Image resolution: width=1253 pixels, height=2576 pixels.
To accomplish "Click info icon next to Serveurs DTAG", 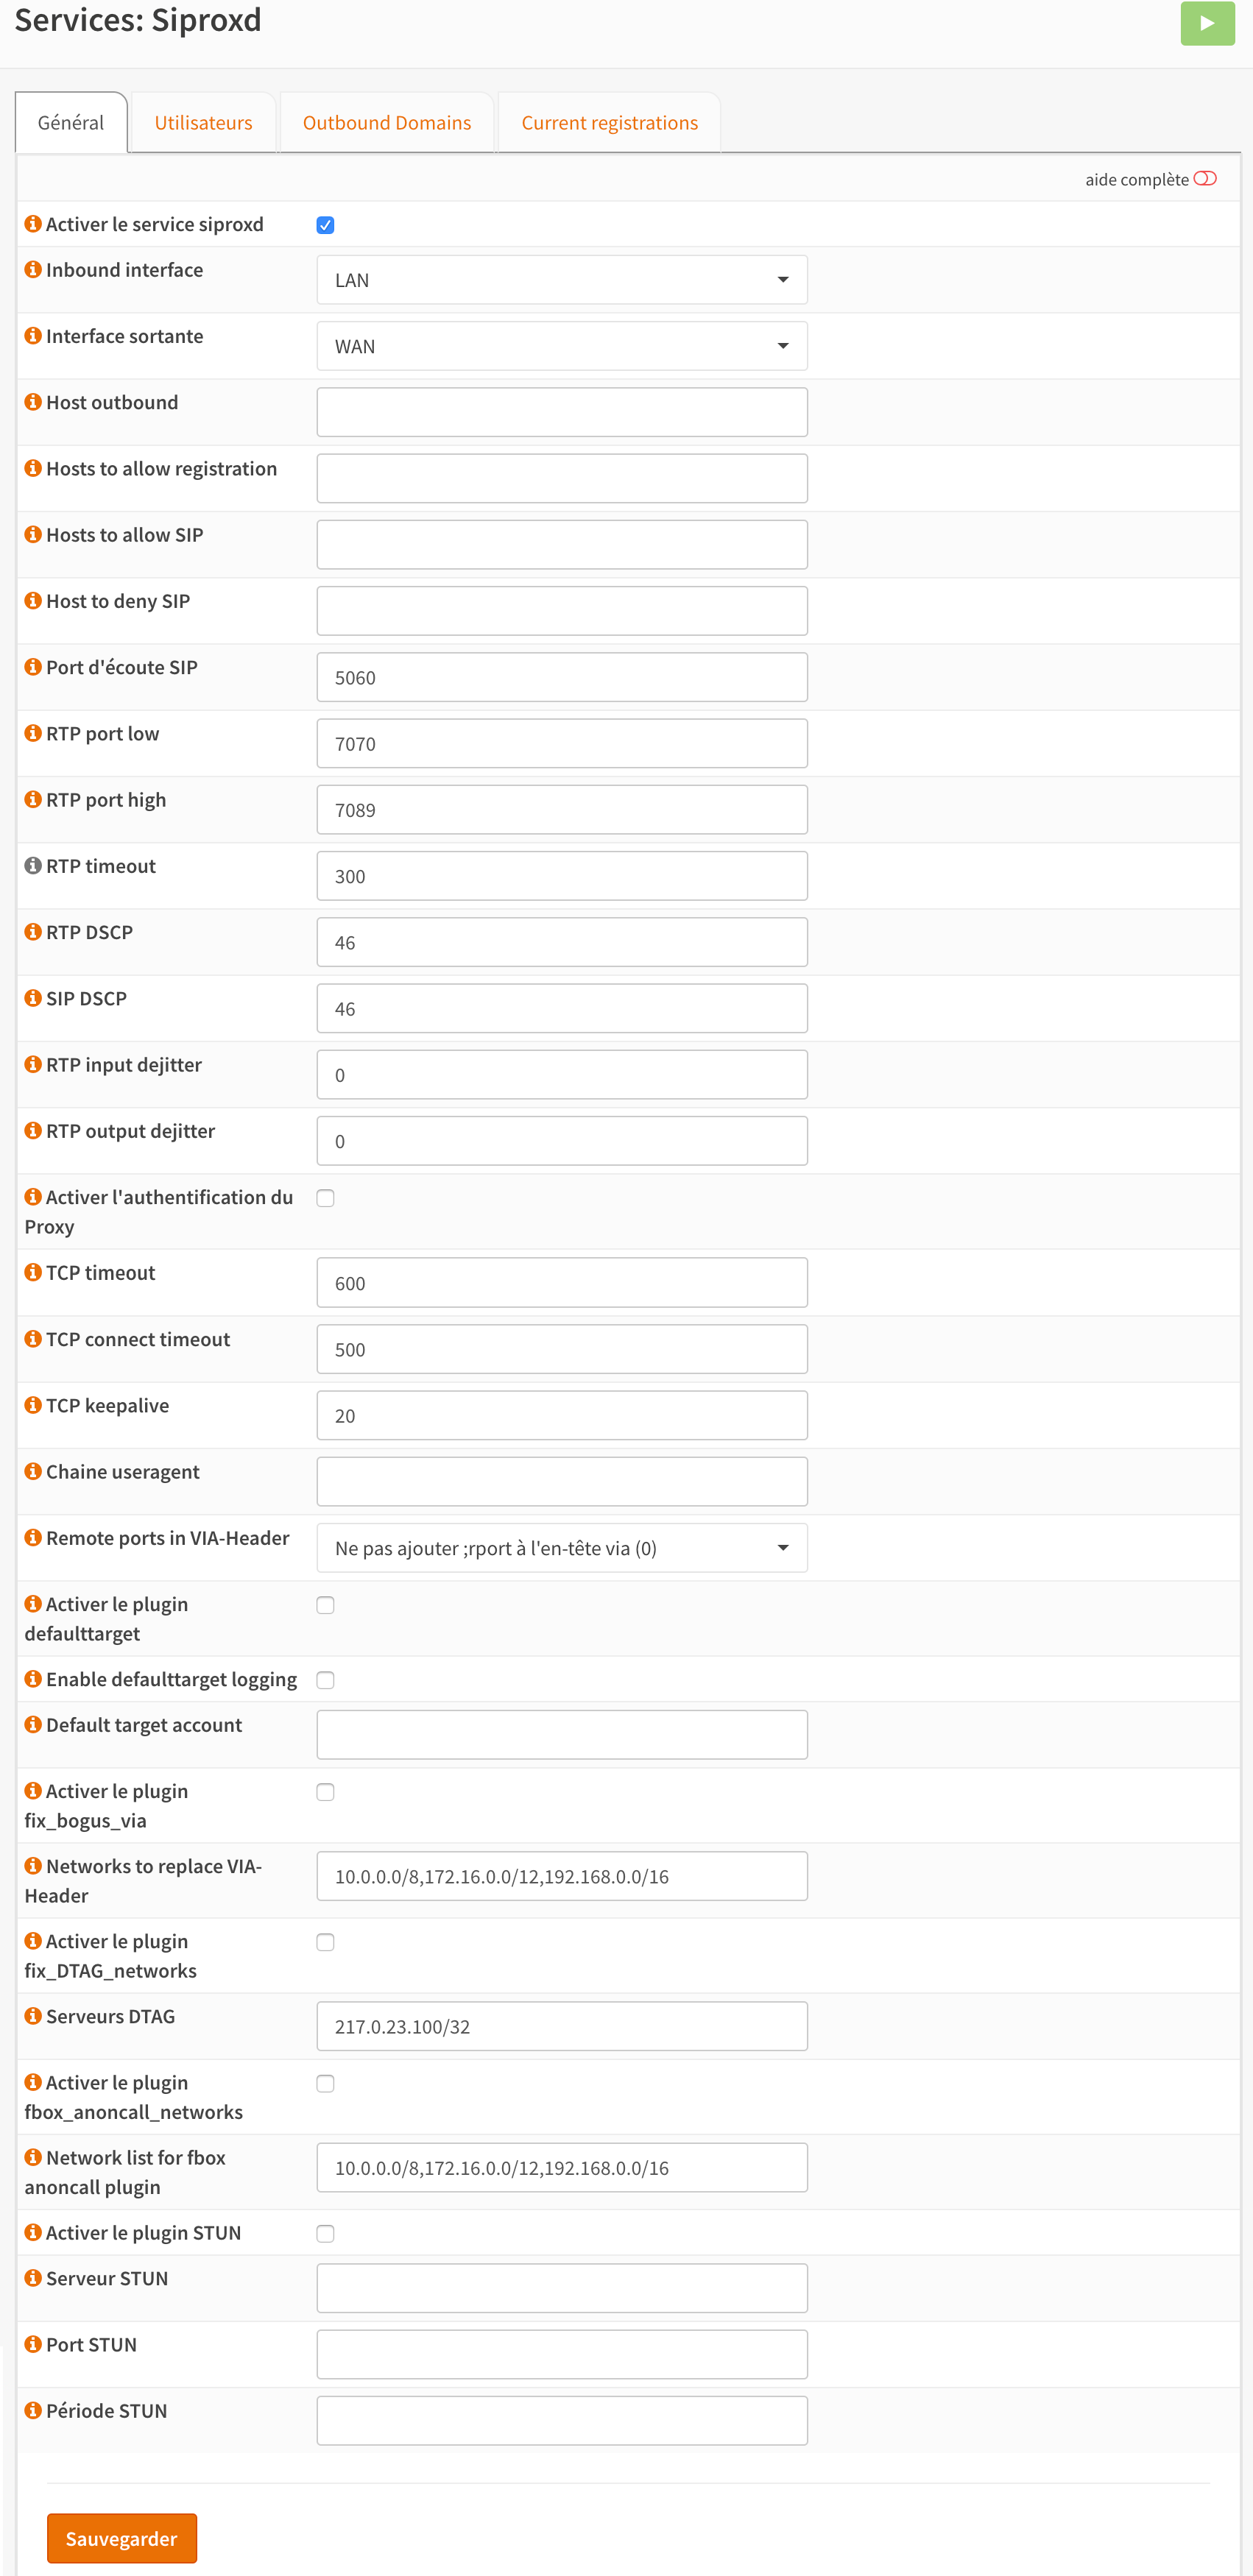I will 33,2016.
